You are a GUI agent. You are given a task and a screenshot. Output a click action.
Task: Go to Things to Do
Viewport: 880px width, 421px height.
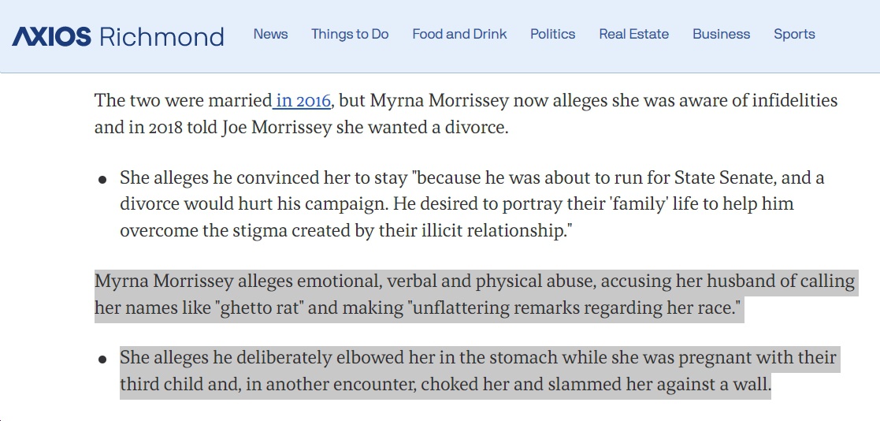350,34
